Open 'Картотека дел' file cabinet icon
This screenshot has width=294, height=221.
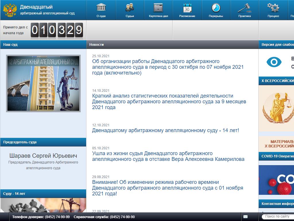(x=158, y=8)
